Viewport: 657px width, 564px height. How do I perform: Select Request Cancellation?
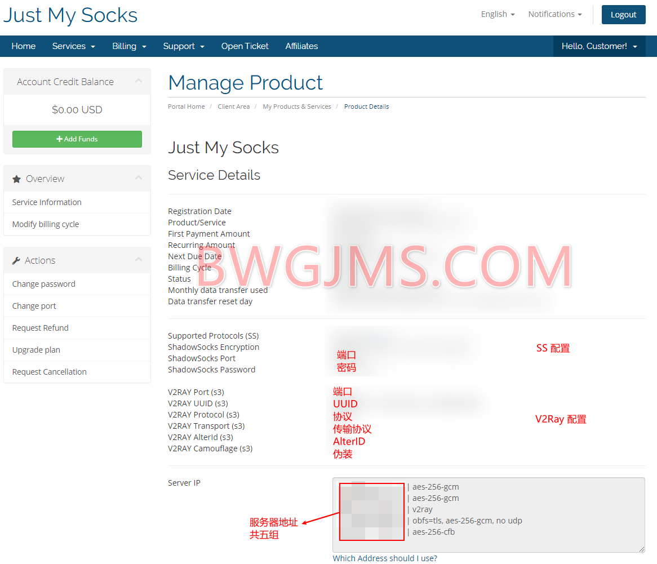point(77,372)
